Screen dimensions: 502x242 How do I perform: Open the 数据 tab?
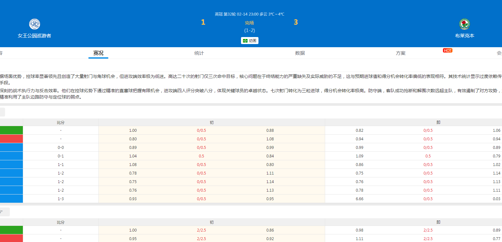[x=300, y=53]
